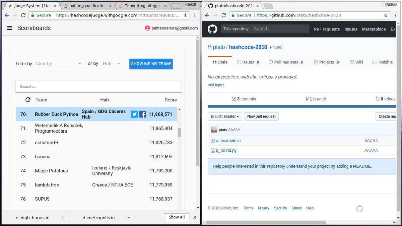Select the erasmus++; team name
402x226 pixels.
[47, 143]
